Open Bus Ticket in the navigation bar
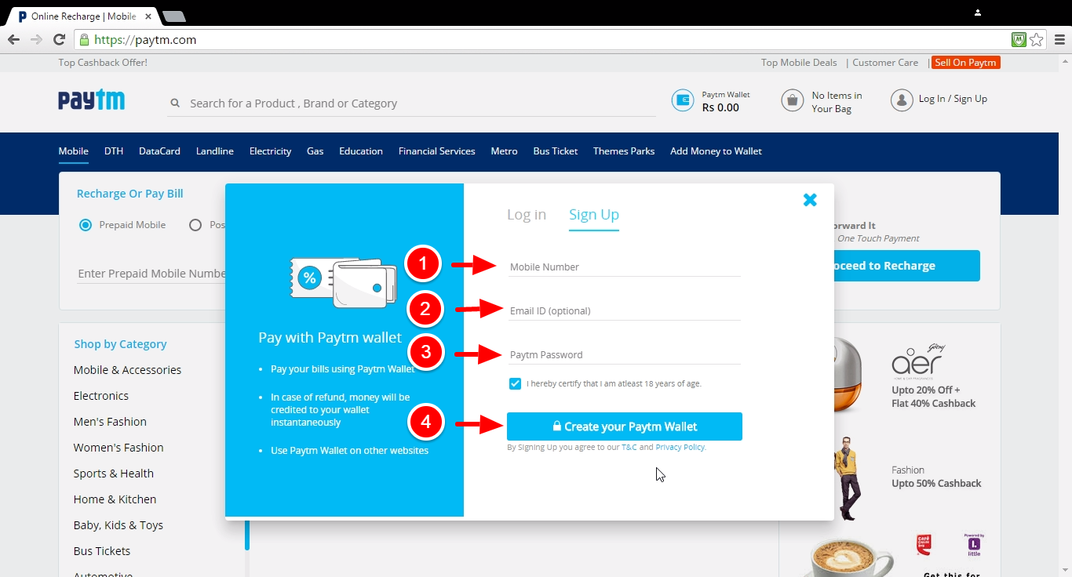Image resolution: width=1072 pixels, height=577 pixels. (556, 151)
